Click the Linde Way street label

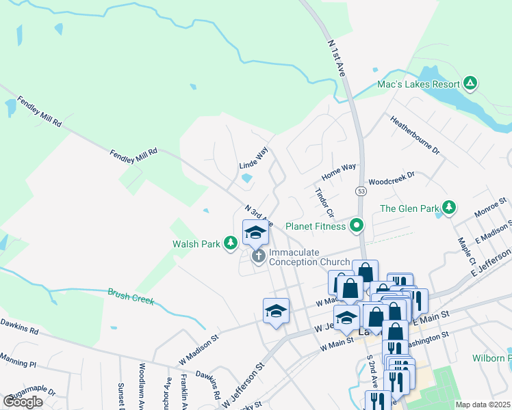click(254, 158)
